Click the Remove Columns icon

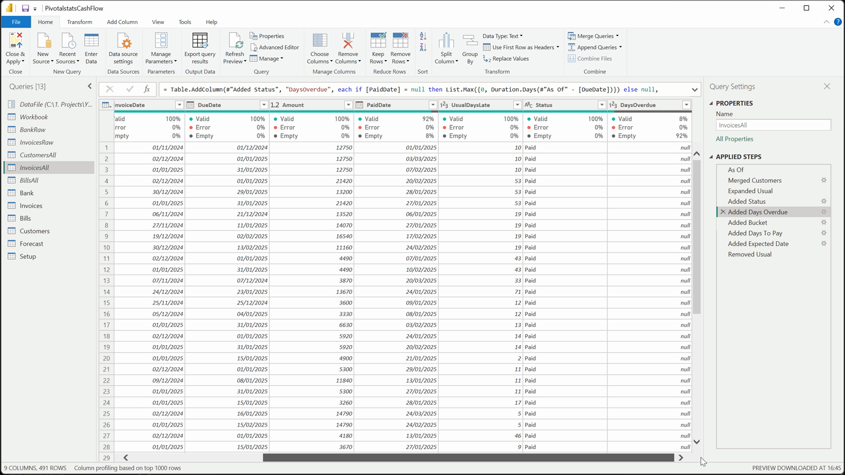348,41
